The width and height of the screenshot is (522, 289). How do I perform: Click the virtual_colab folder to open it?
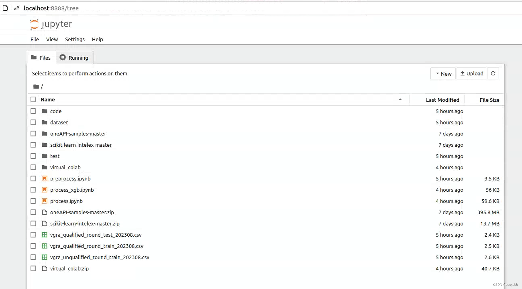pos(65,167)
